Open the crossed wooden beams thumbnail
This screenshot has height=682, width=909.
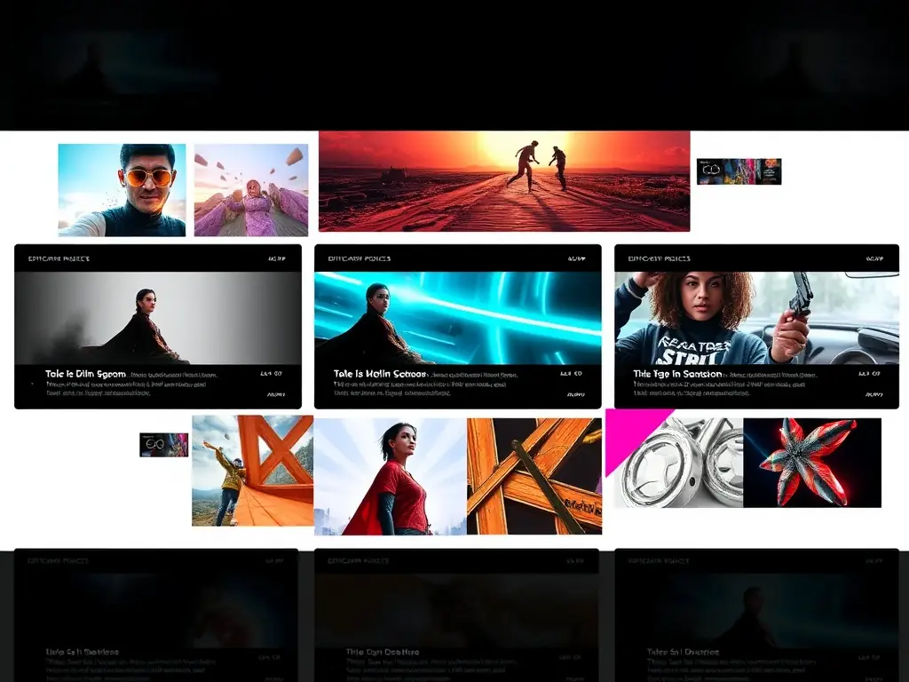coord(534,476)
